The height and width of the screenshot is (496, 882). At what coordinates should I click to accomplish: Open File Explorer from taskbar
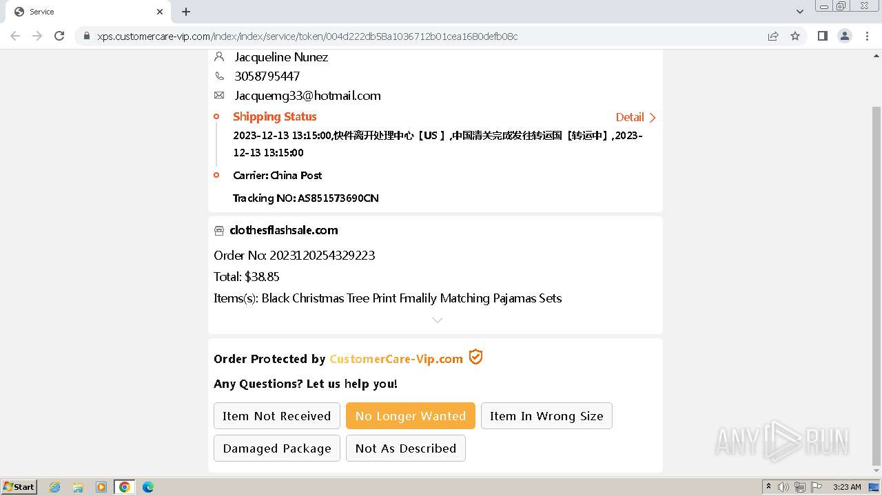(x=78, y=487)
